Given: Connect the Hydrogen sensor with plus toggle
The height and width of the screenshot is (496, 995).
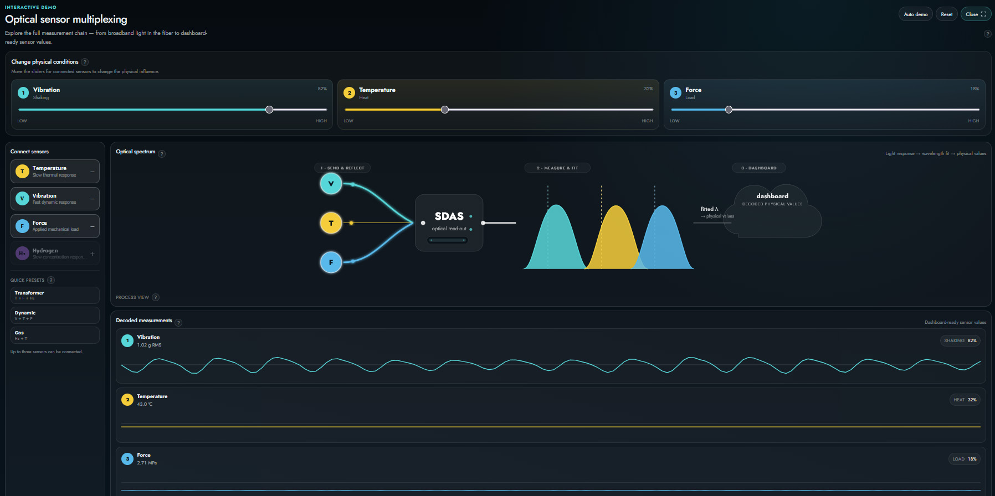Looking at the screenshot, I should (x=92, y=254).
